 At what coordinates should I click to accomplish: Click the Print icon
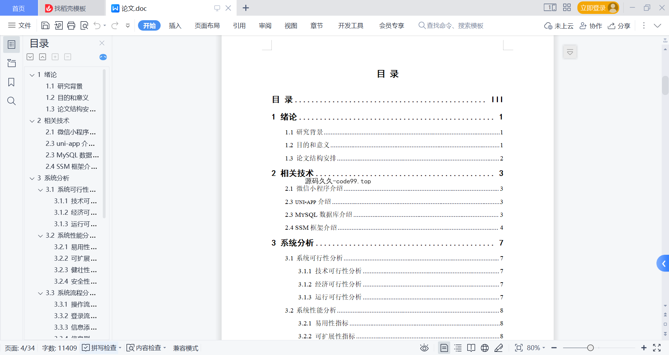pyautogui.click(x=71, y=25)
